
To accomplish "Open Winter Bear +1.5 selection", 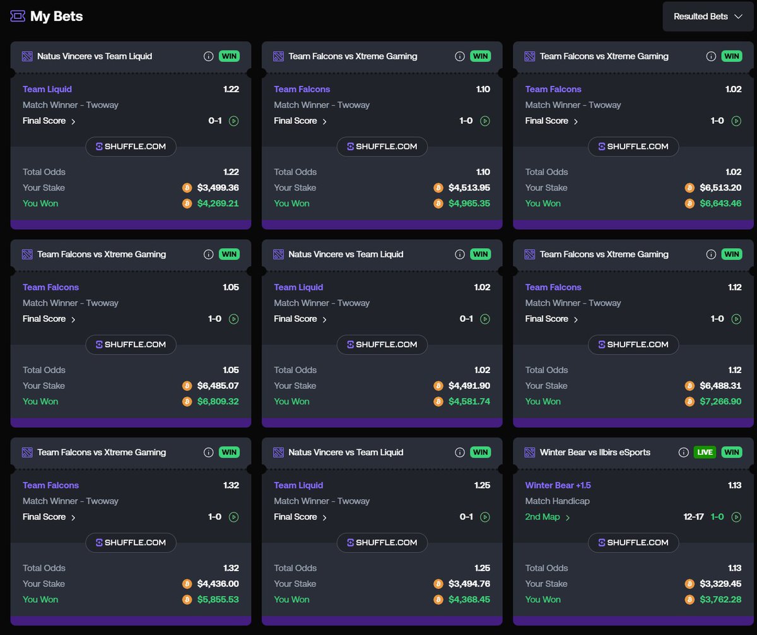I will point(558,486).
